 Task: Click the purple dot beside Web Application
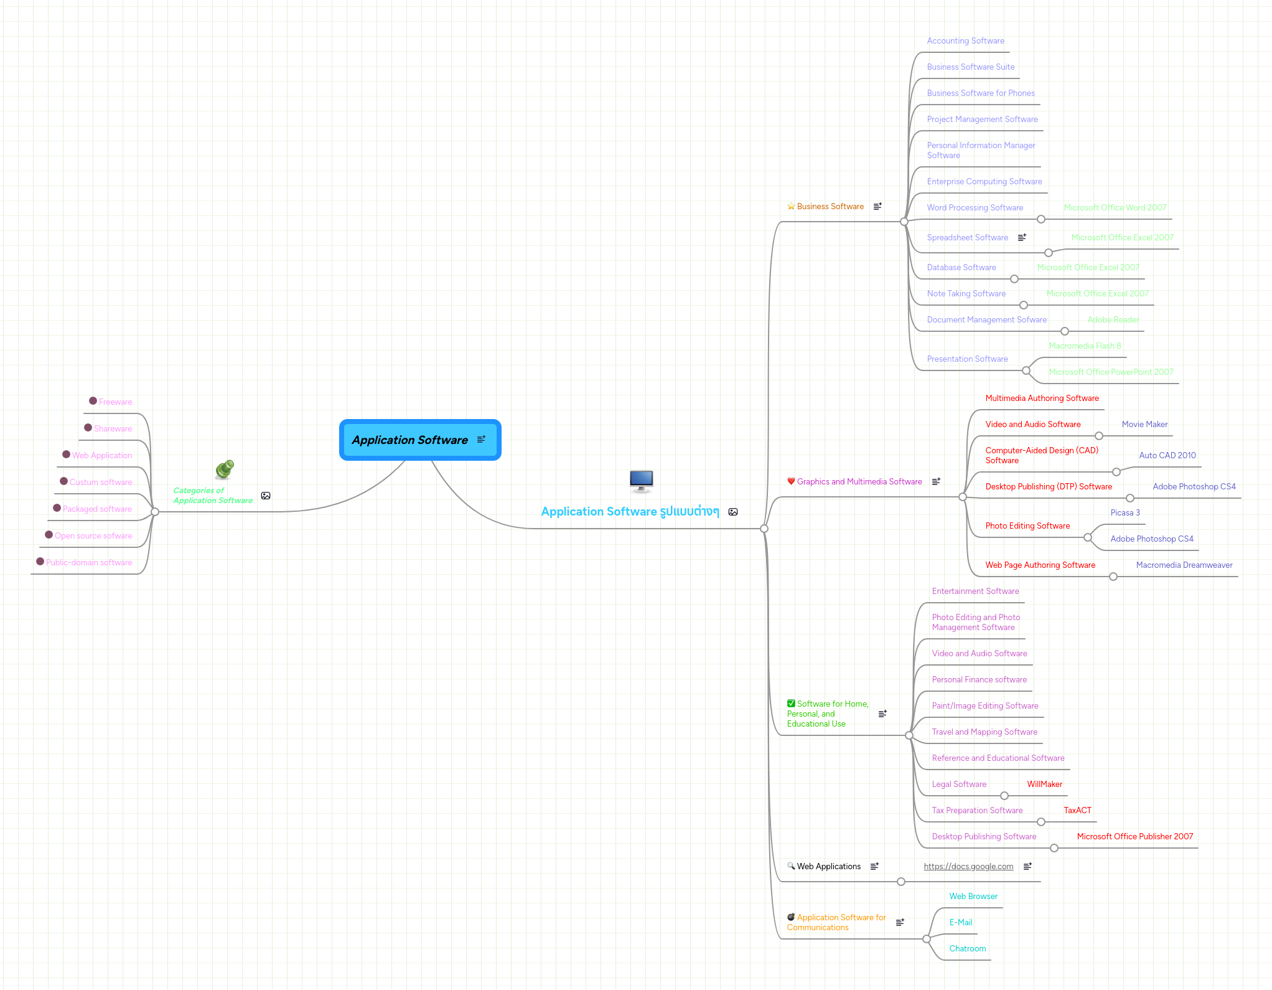66,455
